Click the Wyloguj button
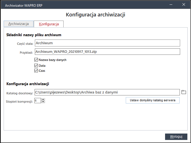This screenshot has height=143, width=191. 176,137
